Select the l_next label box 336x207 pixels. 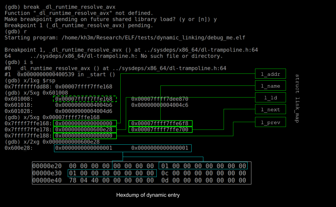tap(270, 109)
